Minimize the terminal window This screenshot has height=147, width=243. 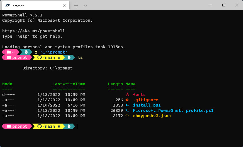tap(211, 5)
